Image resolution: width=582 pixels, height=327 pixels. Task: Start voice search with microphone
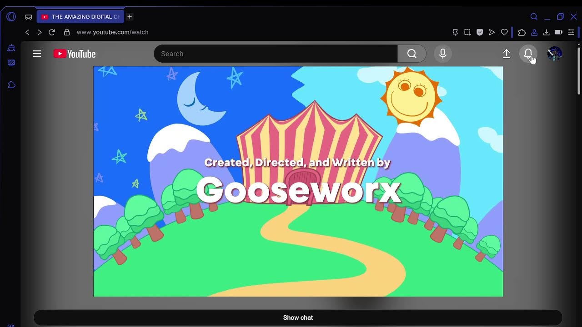[x=443, y=54]
